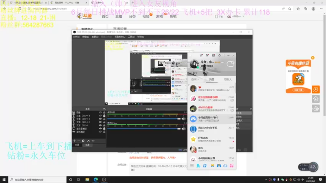Open OBS 场景集合 menu
326x183 pixels.
[120, 37]
